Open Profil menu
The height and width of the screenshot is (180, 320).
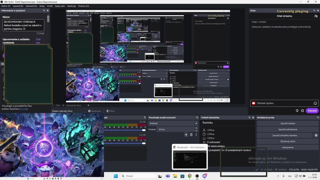click(x=50, y=6)
